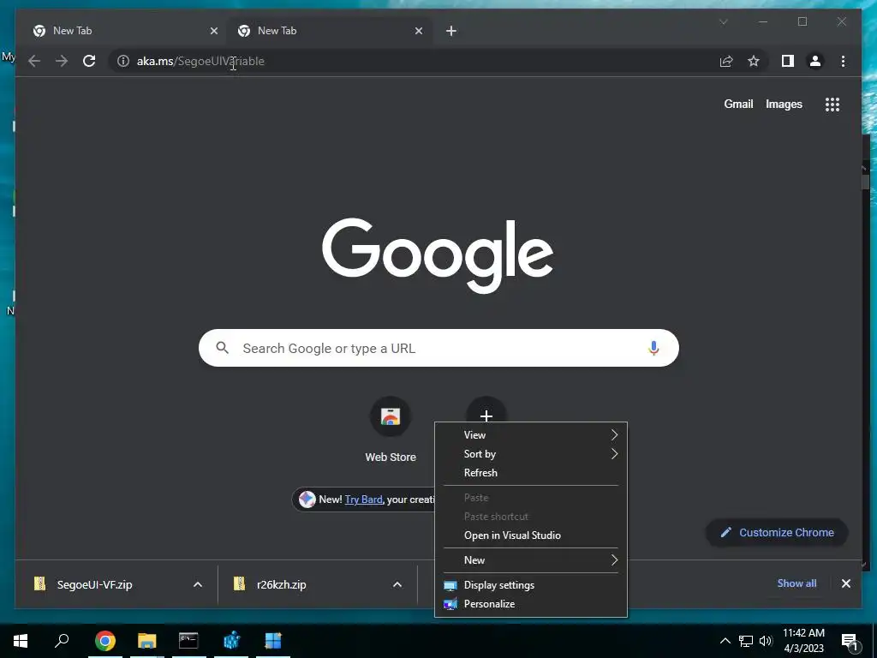Open Display settings from context menu
This screenshot has height=658, width=877.
(531, 585)
